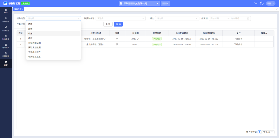Screen dimensions: 279x138
Task: Expand the 税费种名称 dropdown
Action: (120, 19)
